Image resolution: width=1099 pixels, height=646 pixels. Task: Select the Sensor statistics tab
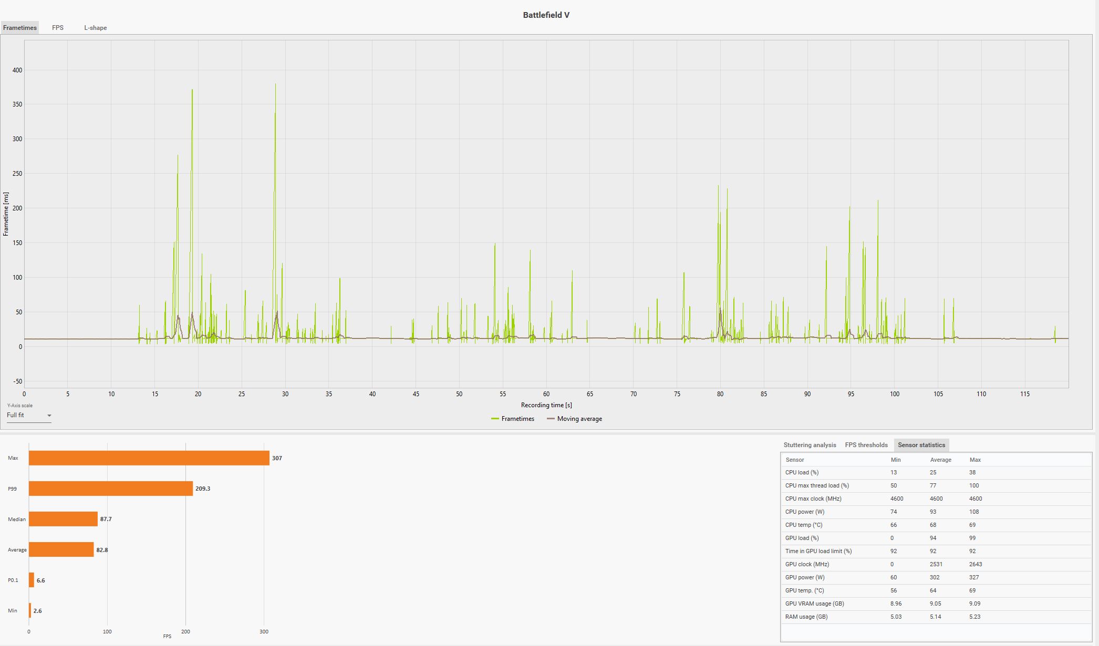pos(921,445)
